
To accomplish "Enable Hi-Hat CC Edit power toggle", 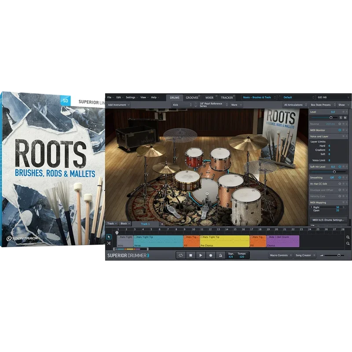I will pos(340,184).
